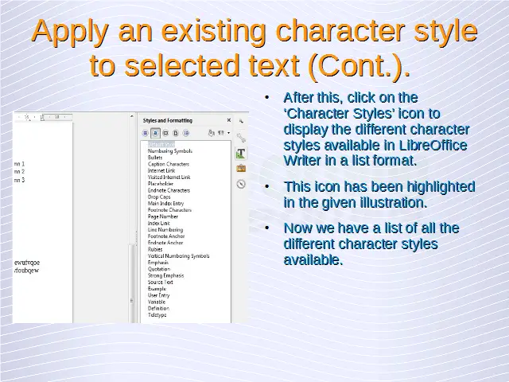
Task: Open the sidebar Gallery icon
Action: click(x=241, y=168)
